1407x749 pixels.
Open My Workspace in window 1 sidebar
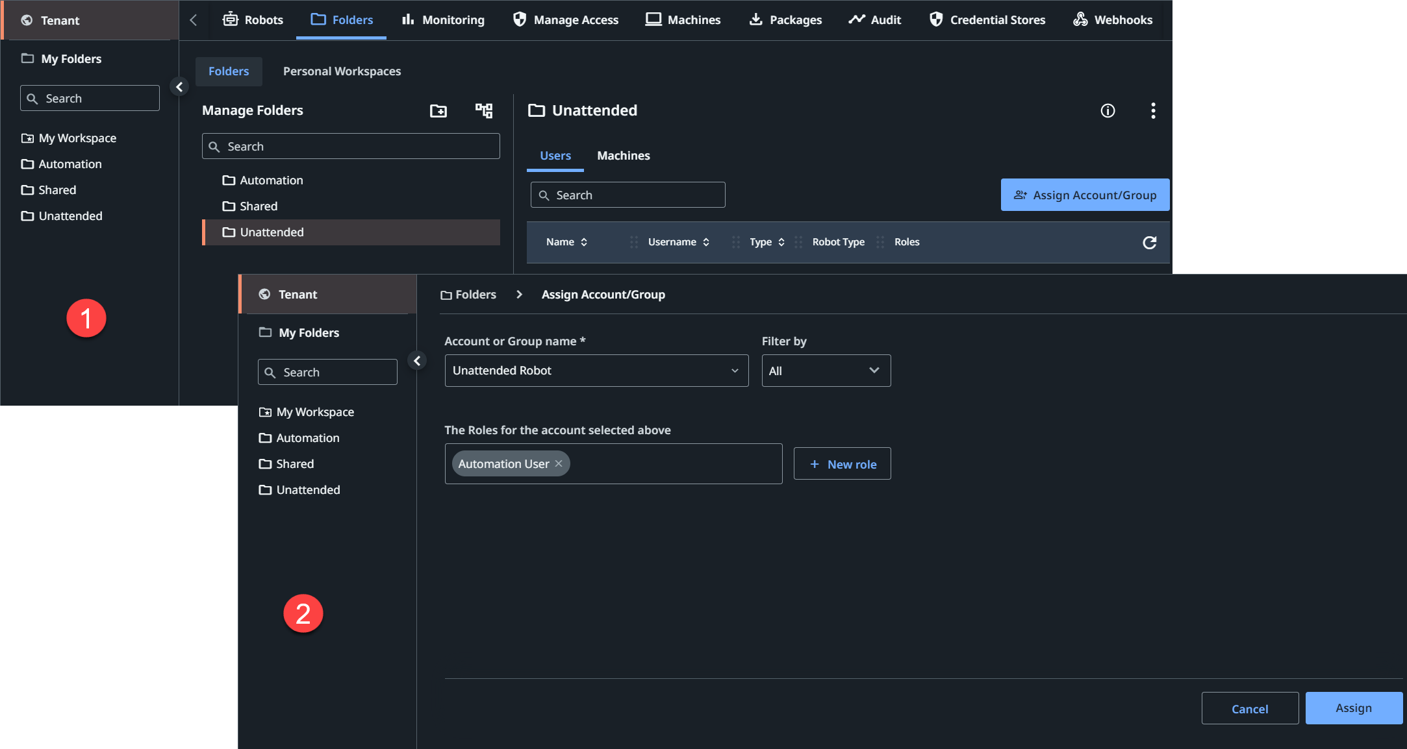tap(68, 138)
